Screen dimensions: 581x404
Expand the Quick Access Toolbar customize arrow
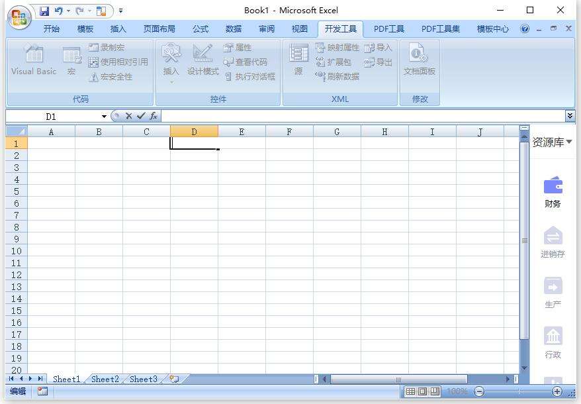[121, 11]
